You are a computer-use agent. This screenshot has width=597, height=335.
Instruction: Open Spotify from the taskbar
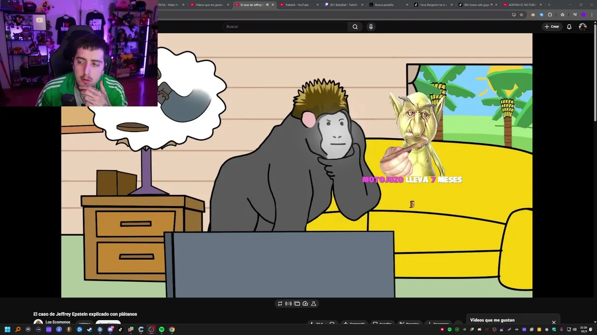[161, 329]
